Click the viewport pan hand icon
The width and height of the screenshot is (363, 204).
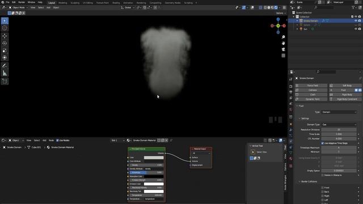[x=284, y=43]
